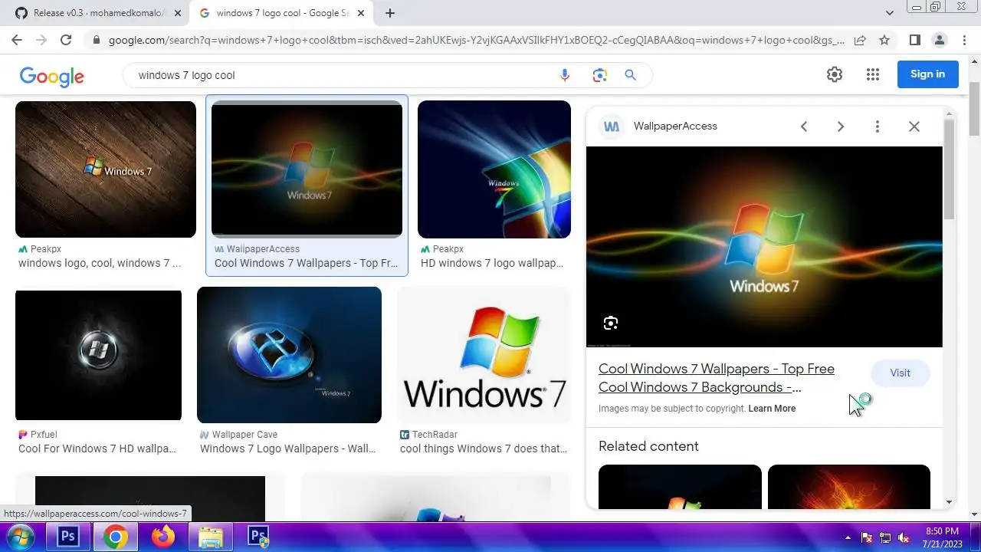Open WallpaperAccess Windows 7 thumbnail
The image size is (981, 552).
coord(307,169)
